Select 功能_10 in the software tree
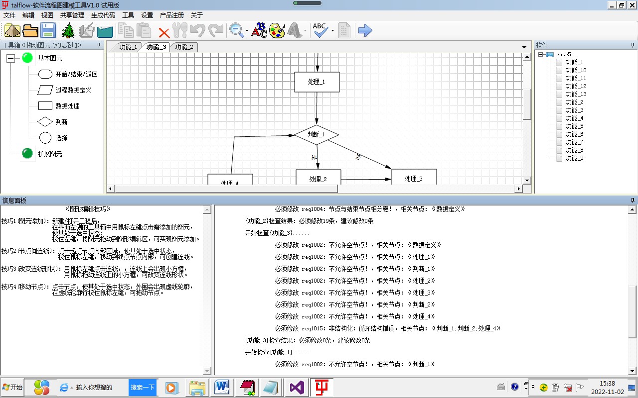 576,70
